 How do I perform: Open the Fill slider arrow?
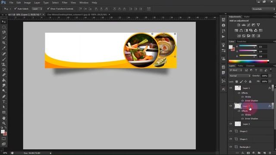270,81
